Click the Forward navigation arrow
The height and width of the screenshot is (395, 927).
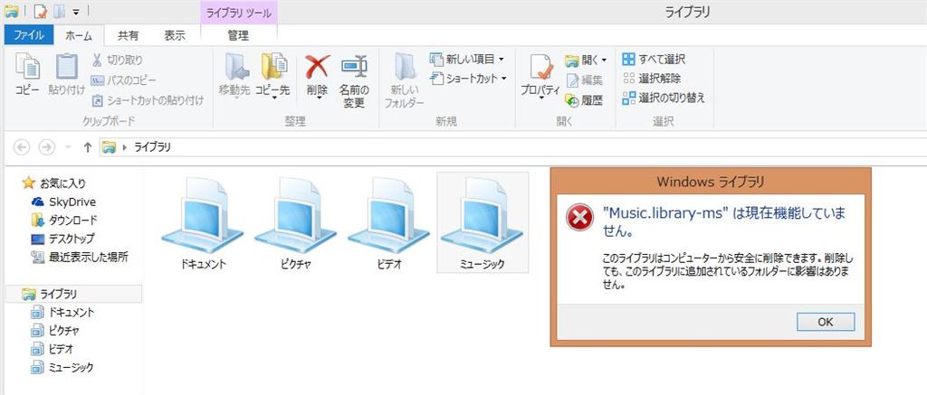click(47, 147)
